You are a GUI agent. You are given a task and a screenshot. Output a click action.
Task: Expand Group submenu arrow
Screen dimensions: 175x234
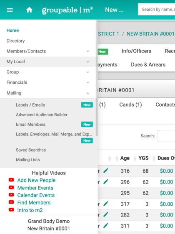88,72
